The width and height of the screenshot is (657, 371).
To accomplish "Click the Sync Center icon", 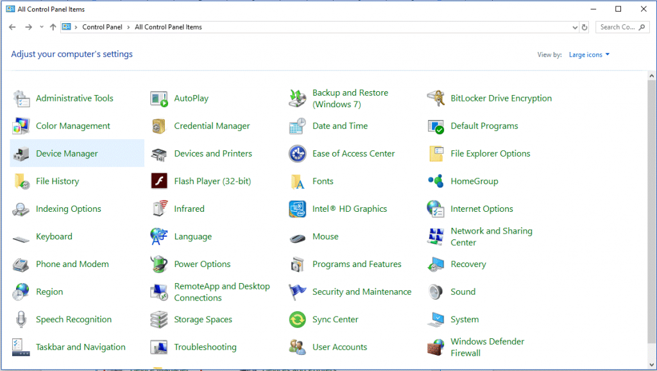I will (x=298, y=320).
